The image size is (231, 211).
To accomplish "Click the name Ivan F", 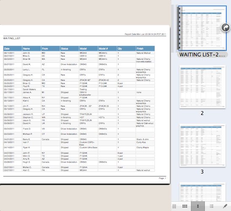I will tap(26, 142).
